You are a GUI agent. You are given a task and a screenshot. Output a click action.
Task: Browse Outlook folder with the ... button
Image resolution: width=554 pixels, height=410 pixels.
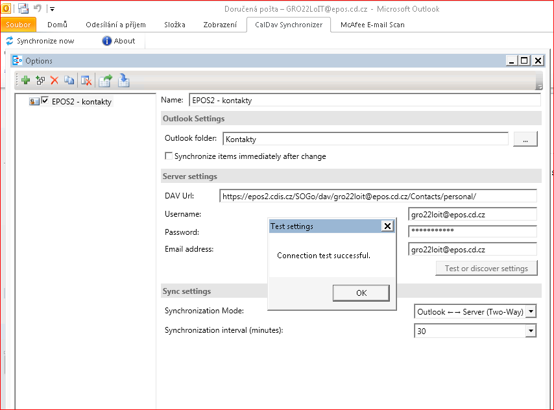(x=525, y=139)
